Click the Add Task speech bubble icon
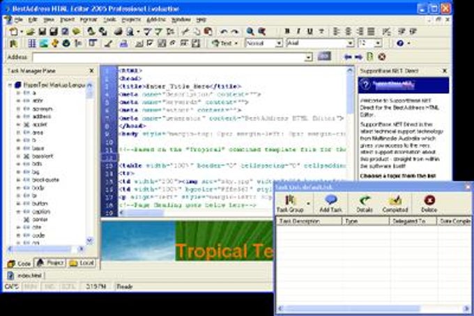Image resolution: width=474 pixels, height=316 pixels. (x=330, y=200)
